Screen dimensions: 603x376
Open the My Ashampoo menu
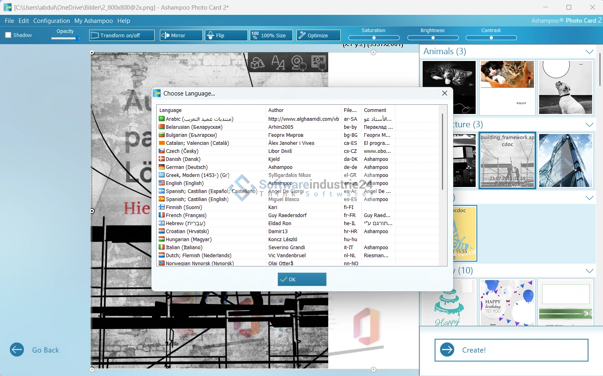[x=94, y=21]
